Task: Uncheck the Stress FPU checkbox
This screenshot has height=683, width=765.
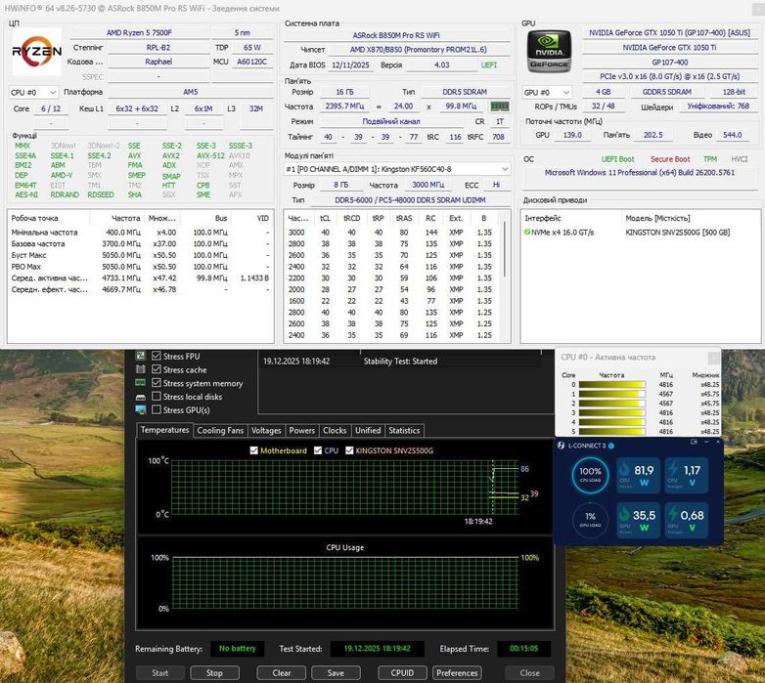Action: click(157, 356)
